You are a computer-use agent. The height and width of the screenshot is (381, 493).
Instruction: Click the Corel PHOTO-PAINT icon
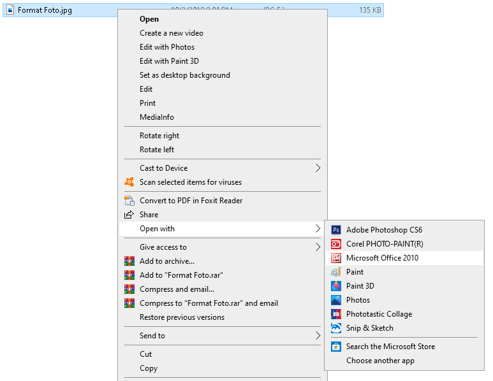(336, 244)
